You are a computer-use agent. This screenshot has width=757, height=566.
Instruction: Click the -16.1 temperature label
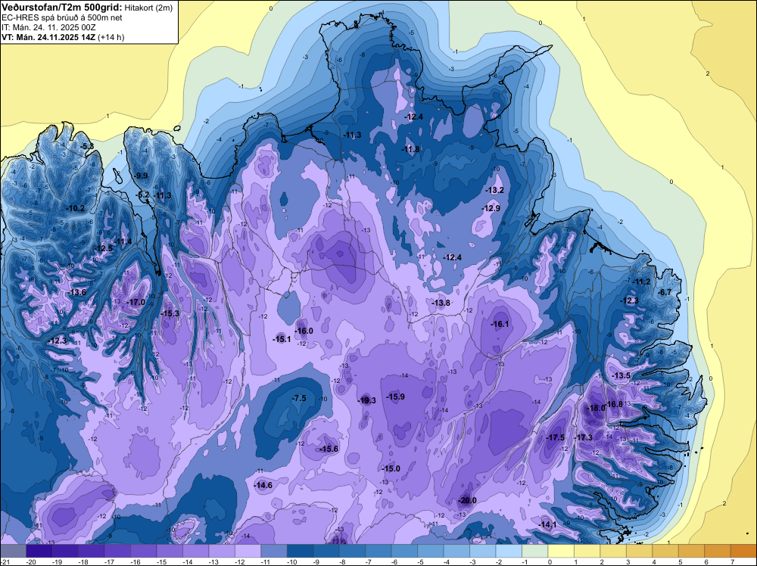(x=500, y=325)
